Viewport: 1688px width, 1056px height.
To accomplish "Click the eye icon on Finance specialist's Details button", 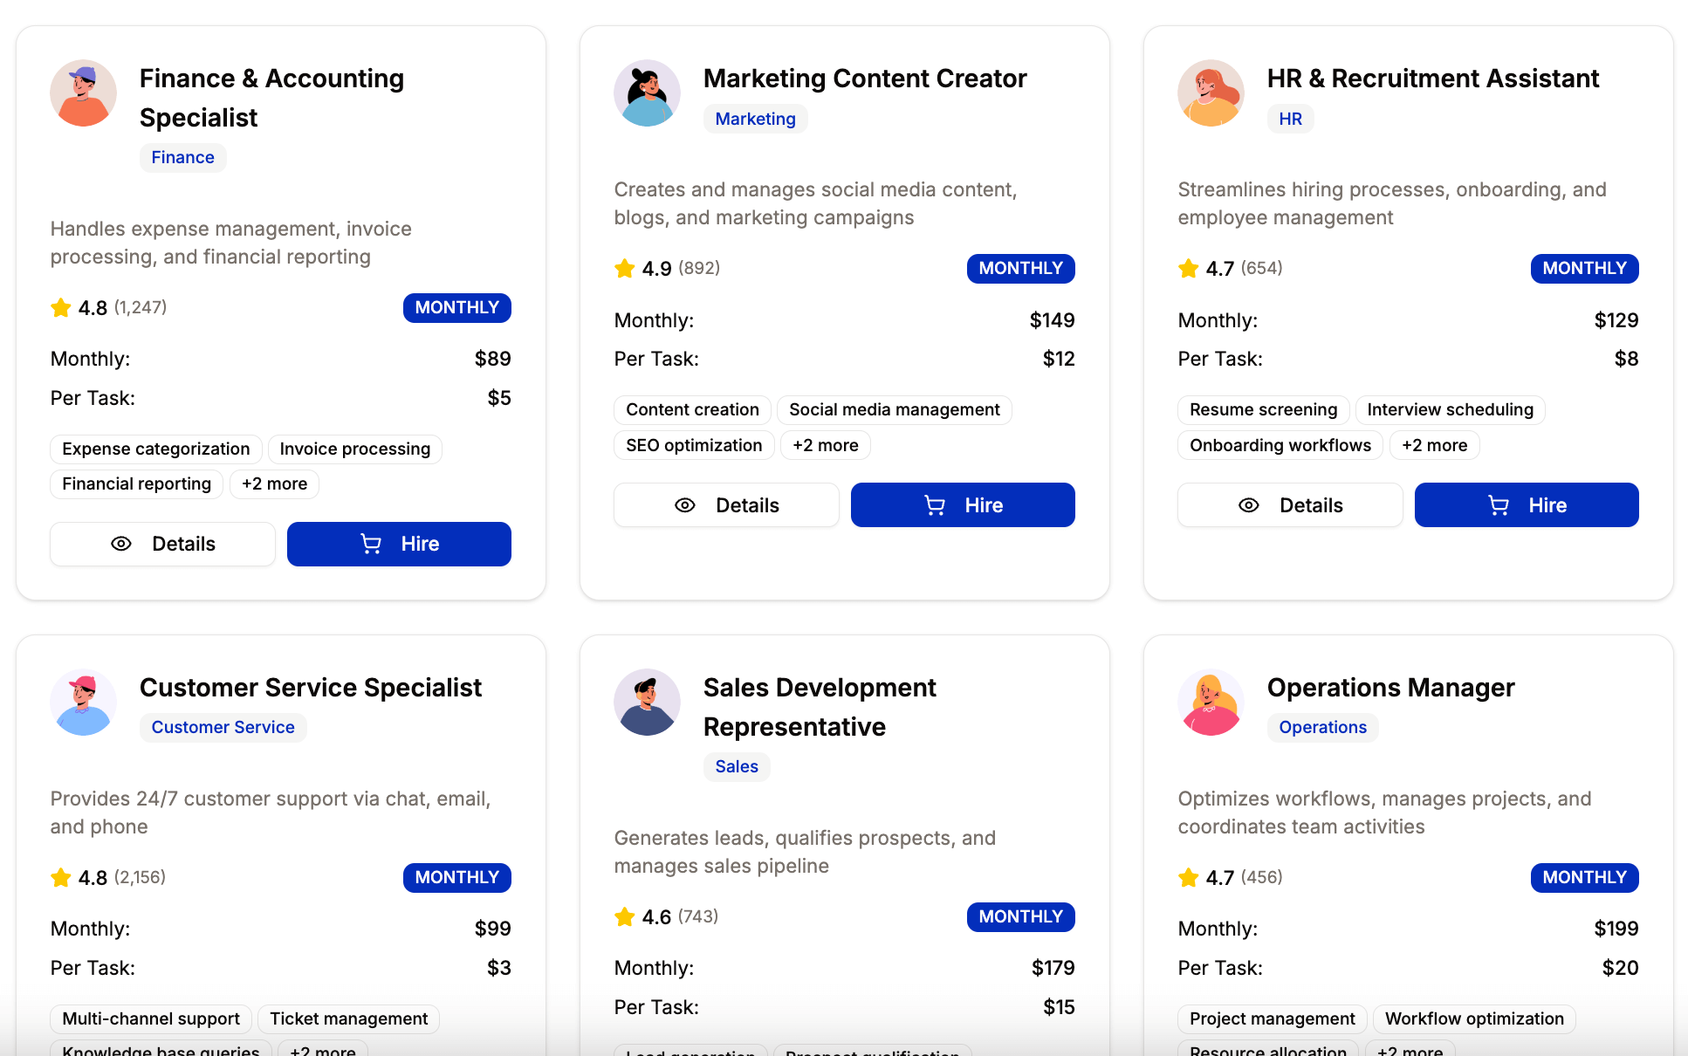I will click(120, 544).
